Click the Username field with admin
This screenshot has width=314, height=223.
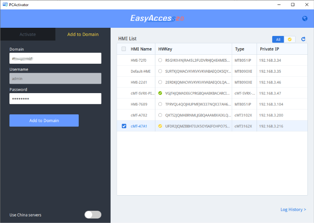pyautogui.click(x=55, y=78)
